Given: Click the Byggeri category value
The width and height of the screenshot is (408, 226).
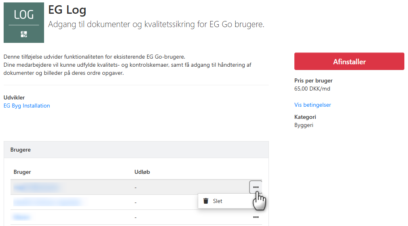Looking at the screenshot, I should tap(304, 125).
